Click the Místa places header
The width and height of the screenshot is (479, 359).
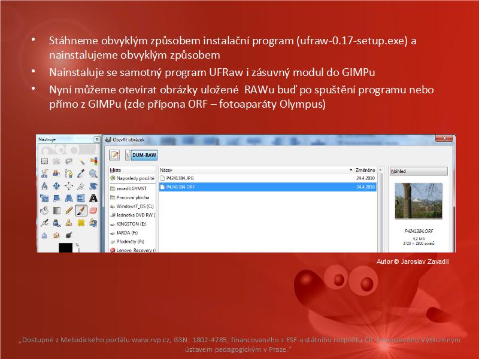[x=132, y=170]
